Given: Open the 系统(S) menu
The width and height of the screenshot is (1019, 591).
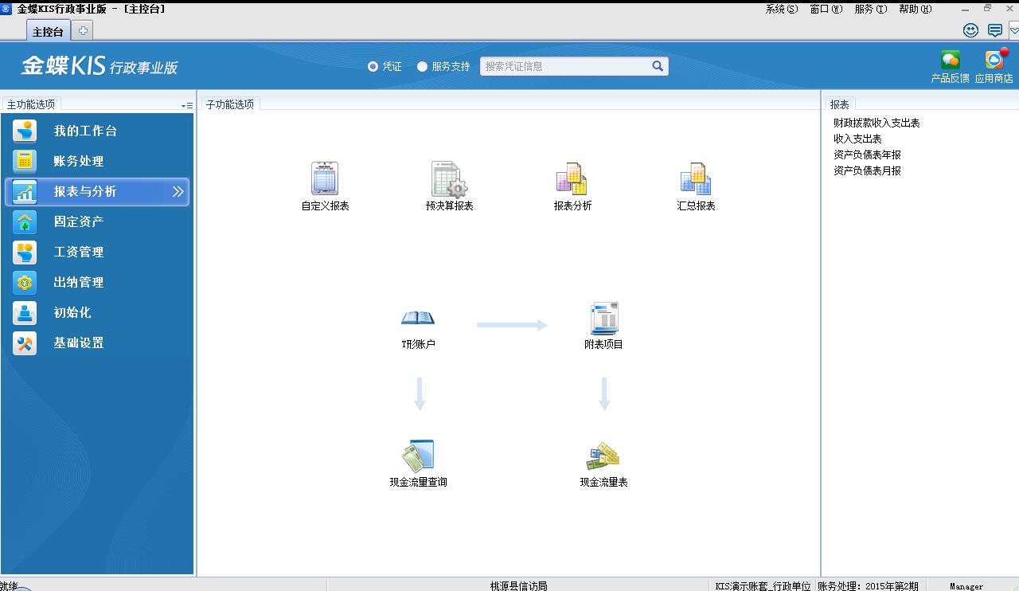Looking at the screenshot, I should (x=781, y=9).
